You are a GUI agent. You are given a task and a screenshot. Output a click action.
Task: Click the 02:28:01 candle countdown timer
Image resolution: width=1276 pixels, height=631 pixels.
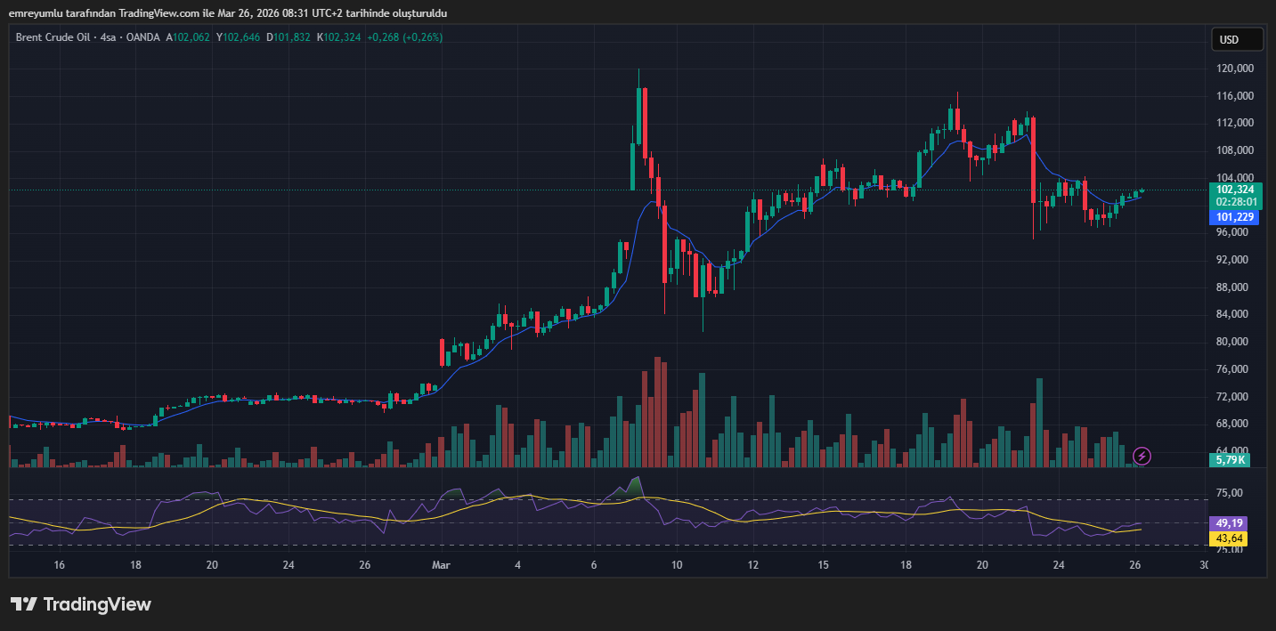pyautogui.click(x=1234, y=202)
